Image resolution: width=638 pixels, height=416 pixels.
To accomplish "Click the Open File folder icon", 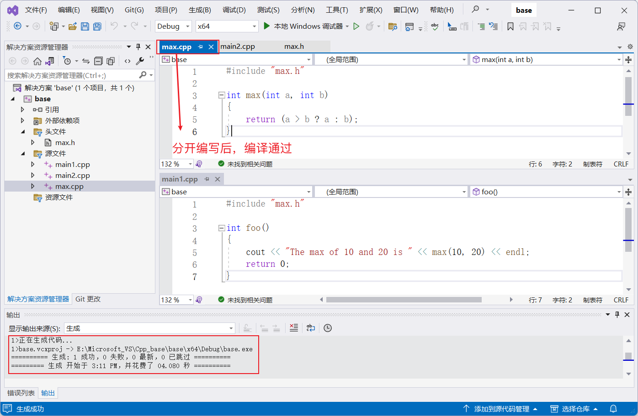I will [72, 26].
